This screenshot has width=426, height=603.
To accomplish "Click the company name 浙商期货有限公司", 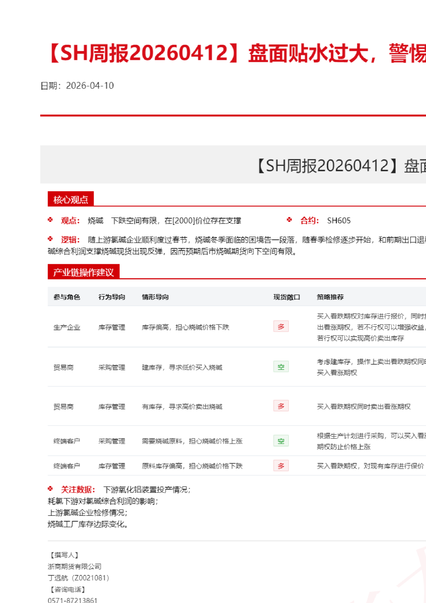I will tap(75, 566).
